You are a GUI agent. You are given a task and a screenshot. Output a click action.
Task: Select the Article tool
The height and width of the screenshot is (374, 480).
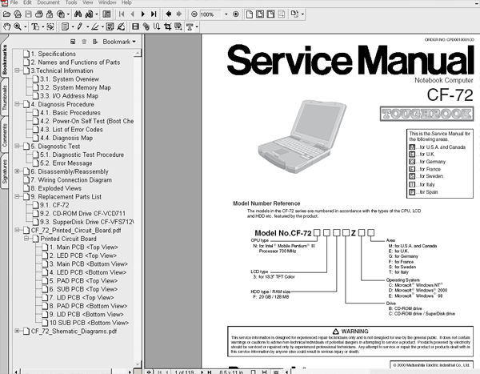(x=157, y=27)
